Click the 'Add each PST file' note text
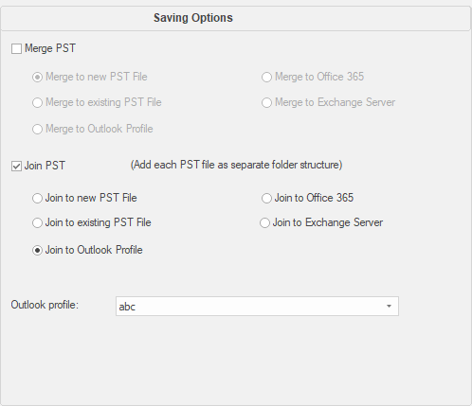The width and height of the screenshot is (472, 406). (x=236, y=165)
